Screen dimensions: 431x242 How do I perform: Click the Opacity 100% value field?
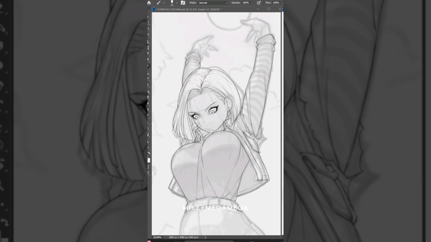click(x=245, y=3)
